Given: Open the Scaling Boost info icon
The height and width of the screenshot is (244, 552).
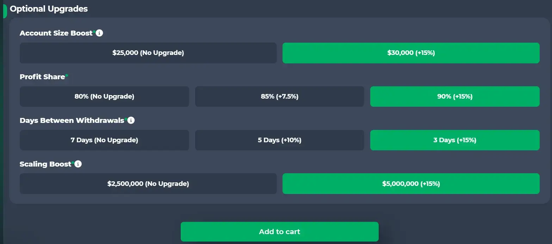Looking at the screenshot, I should coord(78,164).
